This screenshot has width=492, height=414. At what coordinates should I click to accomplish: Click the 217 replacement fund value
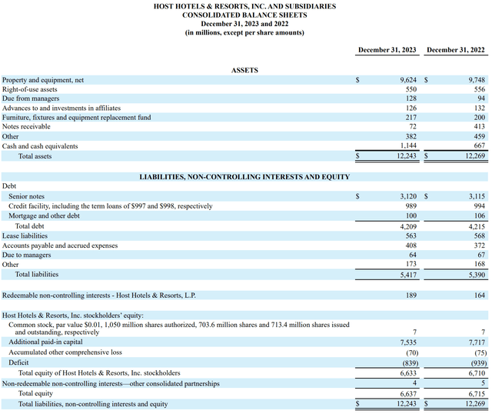tap(411, 118)
